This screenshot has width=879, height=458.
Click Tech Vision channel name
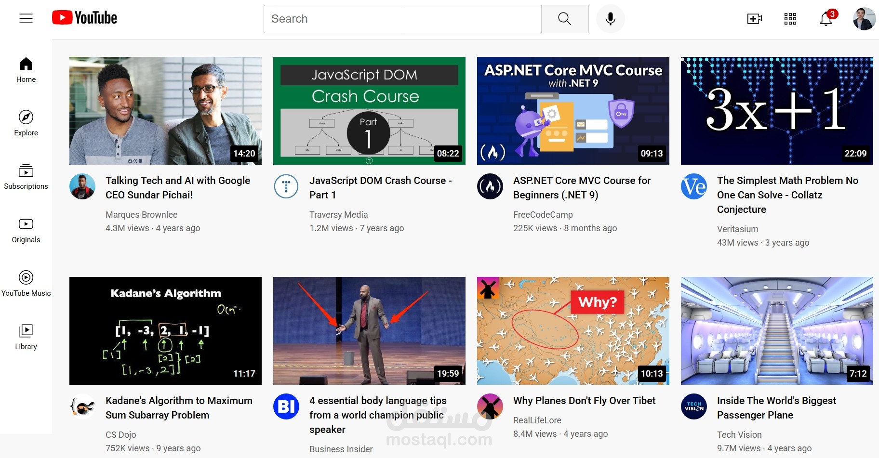coord(739,435)
